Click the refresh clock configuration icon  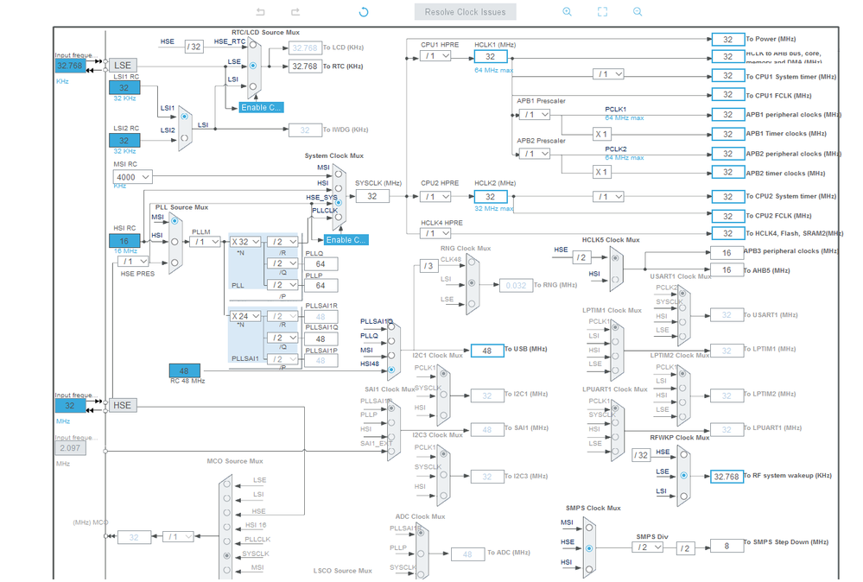[x=364, y=11]
